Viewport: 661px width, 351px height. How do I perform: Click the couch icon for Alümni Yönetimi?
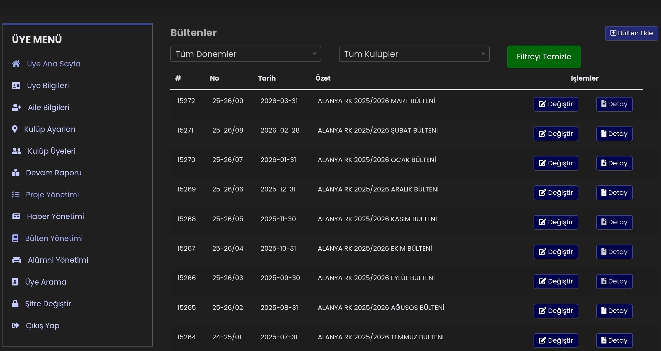[16, 260]
